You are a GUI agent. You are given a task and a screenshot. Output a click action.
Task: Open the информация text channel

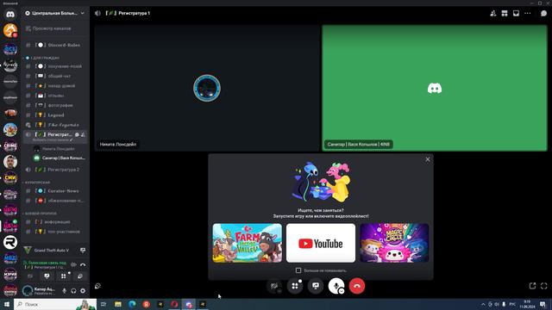[54, 222]
